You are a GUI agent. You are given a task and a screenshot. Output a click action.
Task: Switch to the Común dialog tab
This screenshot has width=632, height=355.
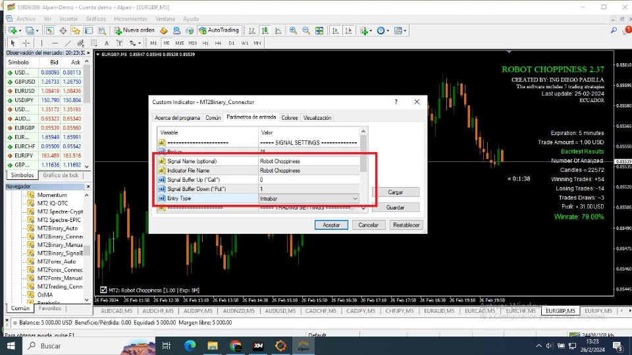213,118
